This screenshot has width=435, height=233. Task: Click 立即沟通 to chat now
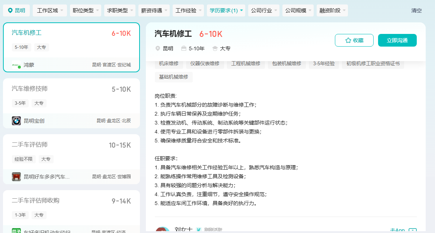point(397,40)
